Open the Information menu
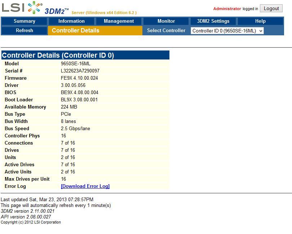This screenshot has width=292, height=234. [71, 21]
